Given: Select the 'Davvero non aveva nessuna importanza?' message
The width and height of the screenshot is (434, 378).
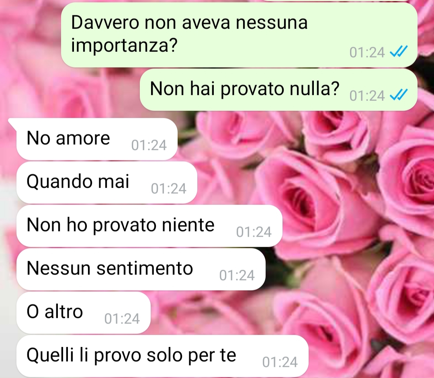Looking at the screenshot, I should [x=239, y=35].
